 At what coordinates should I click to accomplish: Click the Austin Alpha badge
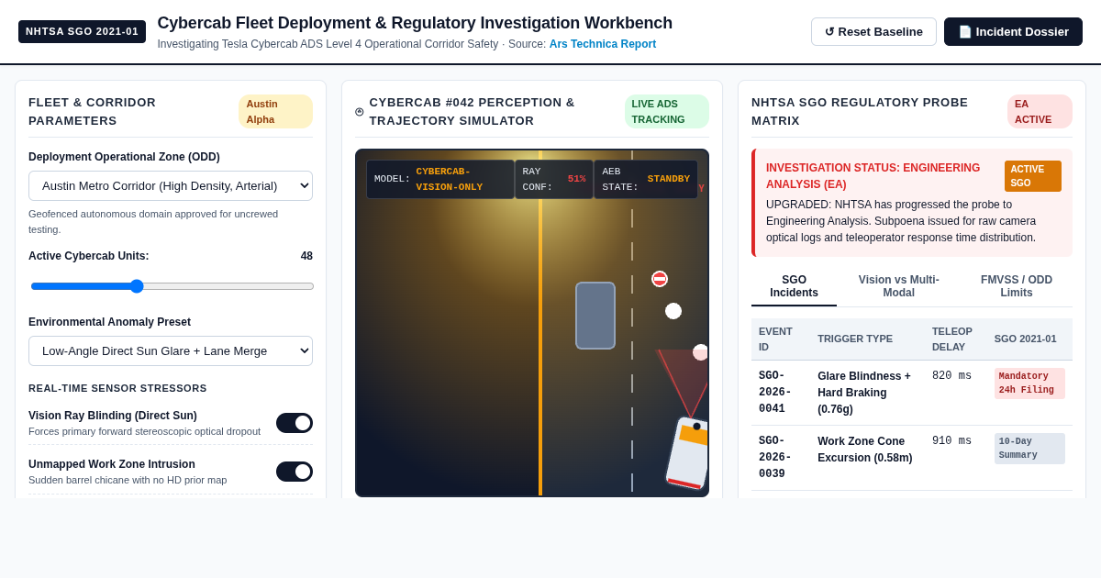[x=275, y=112]
